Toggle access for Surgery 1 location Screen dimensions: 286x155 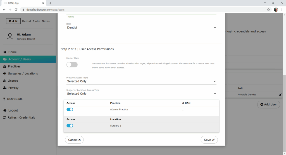pos(70,126)
